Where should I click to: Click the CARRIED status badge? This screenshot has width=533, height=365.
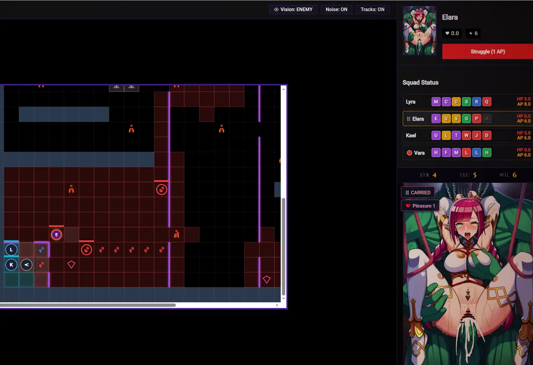point(418,193)
